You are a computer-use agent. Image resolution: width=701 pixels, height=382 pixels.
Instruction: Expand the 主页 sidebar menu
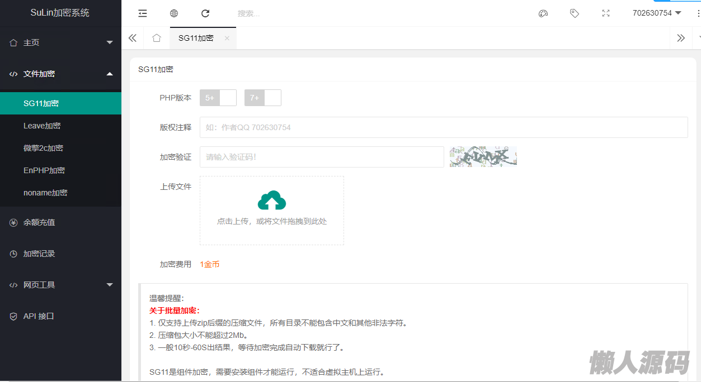click(60, 42)
